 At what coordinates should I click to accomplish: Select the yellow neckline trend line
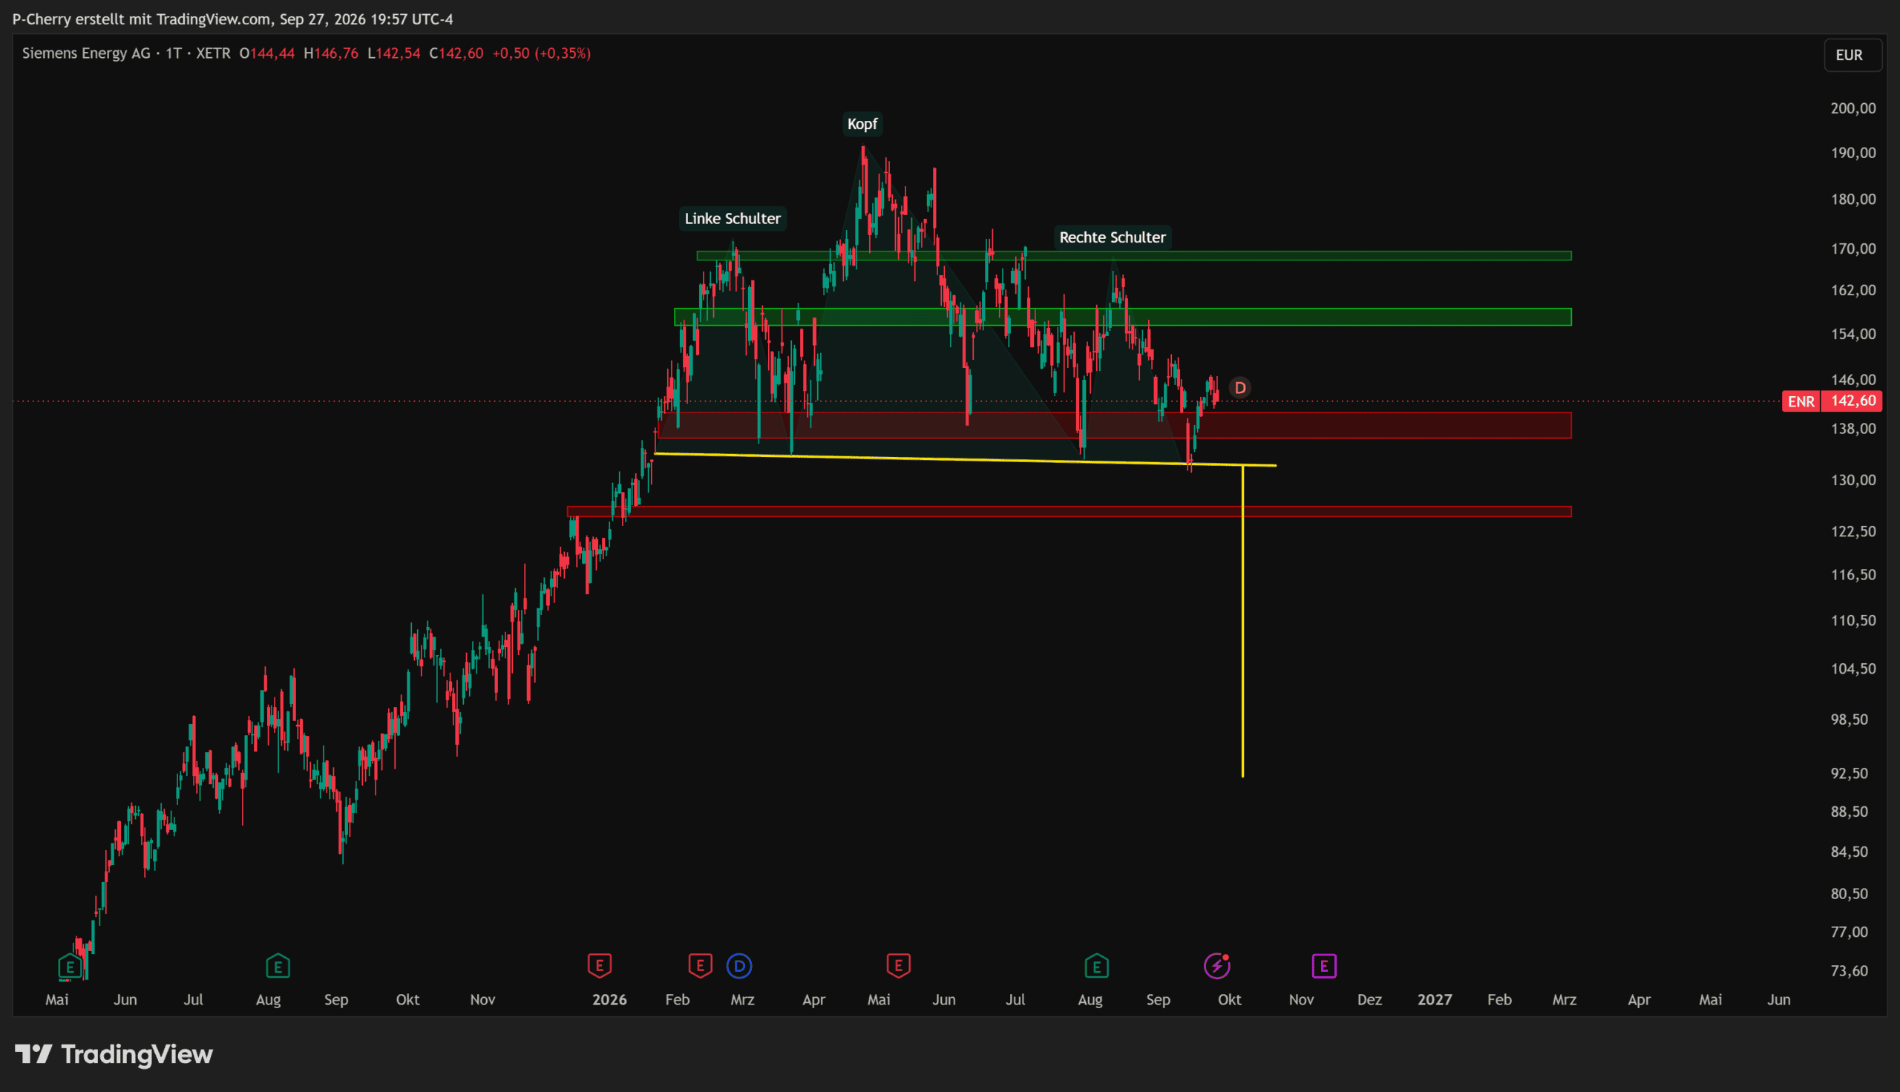point(966,459)
